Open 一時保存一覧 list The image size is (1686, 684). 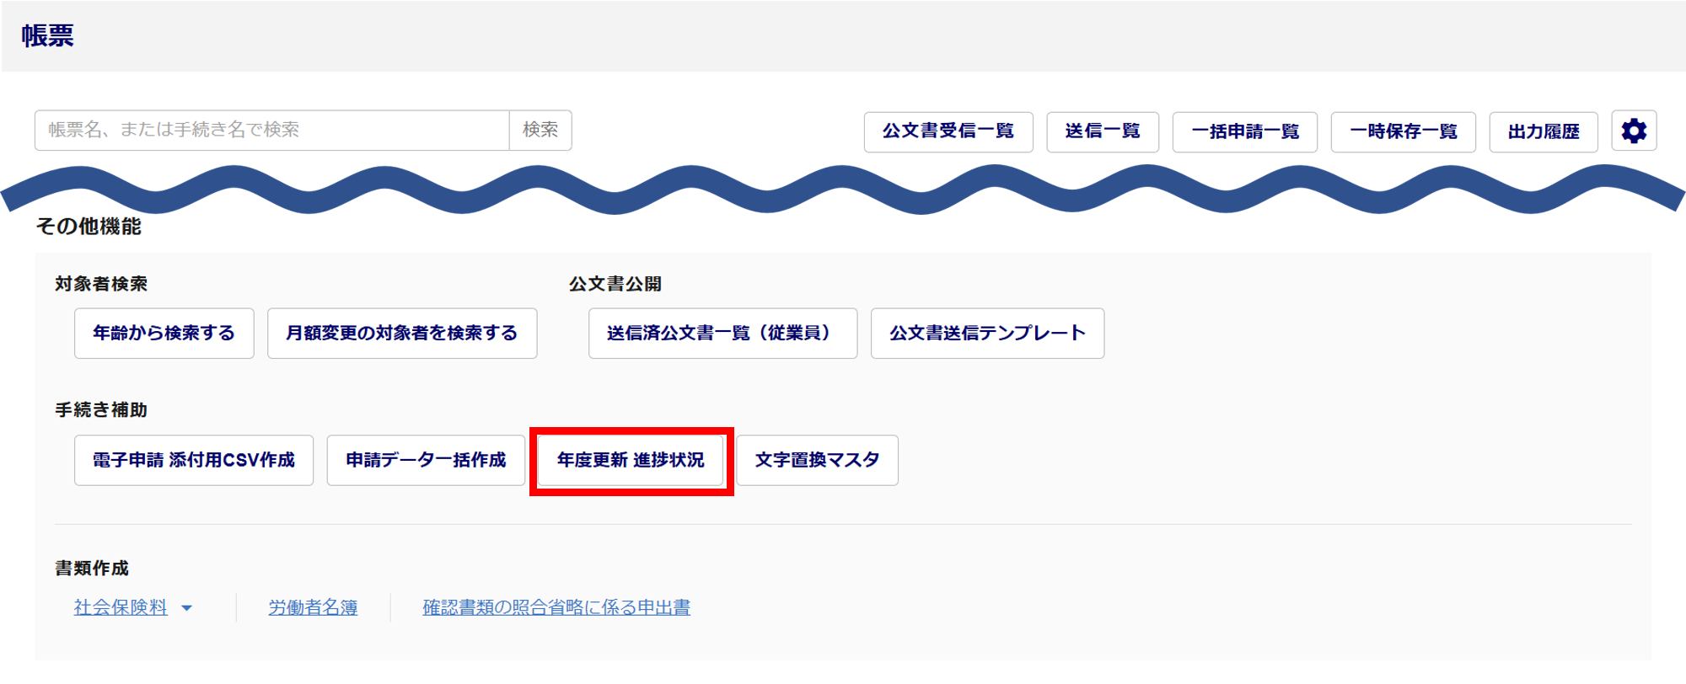click(x=1403, y=131)
